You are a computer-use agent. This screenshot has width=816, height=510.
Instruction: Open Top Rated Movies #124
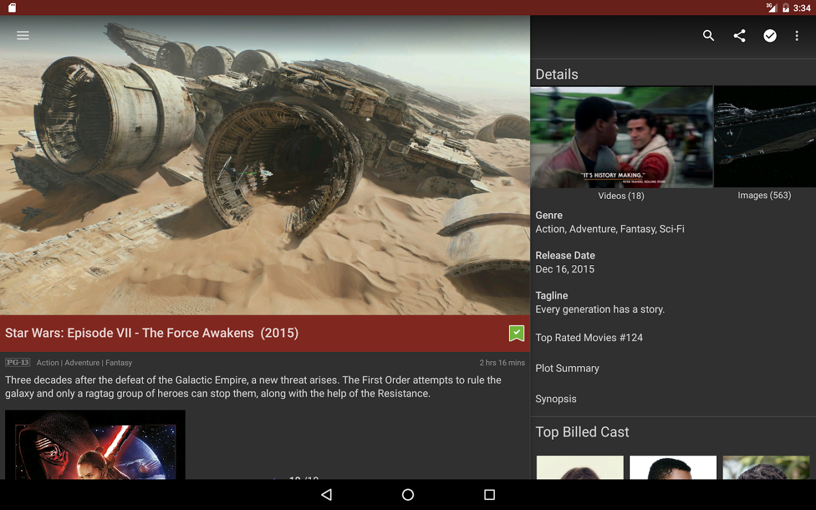(x=589, y=338)
